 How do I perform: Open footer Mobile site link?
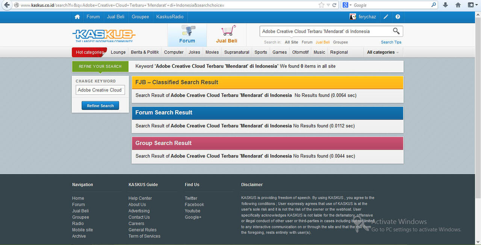click(82, 230)
